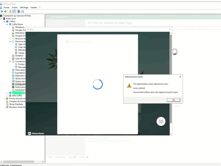Click the Performance icon in the tree
This screenshot has height=166, width=221.
[13, 87]
